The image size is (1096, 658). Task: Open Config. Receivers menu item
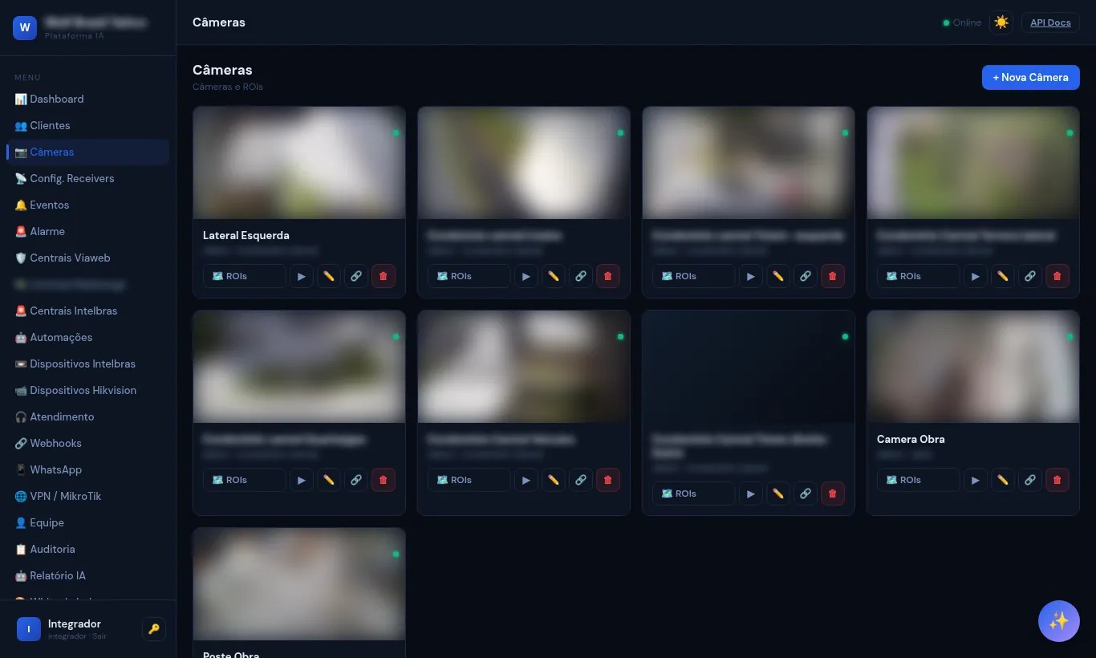coord(87,178)
